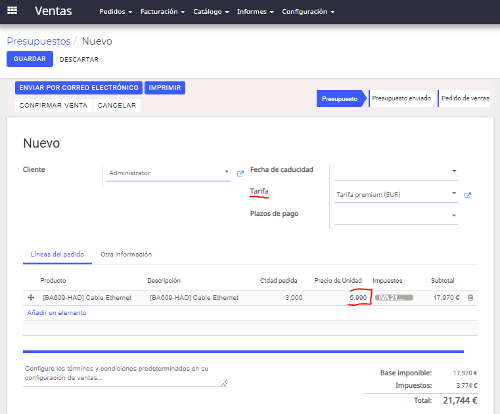This screenshot has width=500, height=414.
Task: Confirm the sale with CONFIRMAR VENTA
Action: tap(53, 106)
